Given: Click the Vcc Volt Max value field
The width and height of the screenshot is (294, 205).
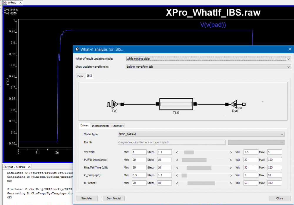Looking at the screenshot, I should pos(274,152).
